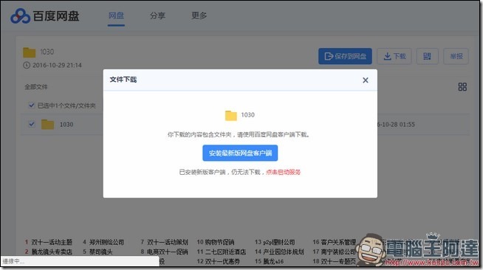
Task: Click the 文件下载 dialog title
Action: click(x=123, y=80)
